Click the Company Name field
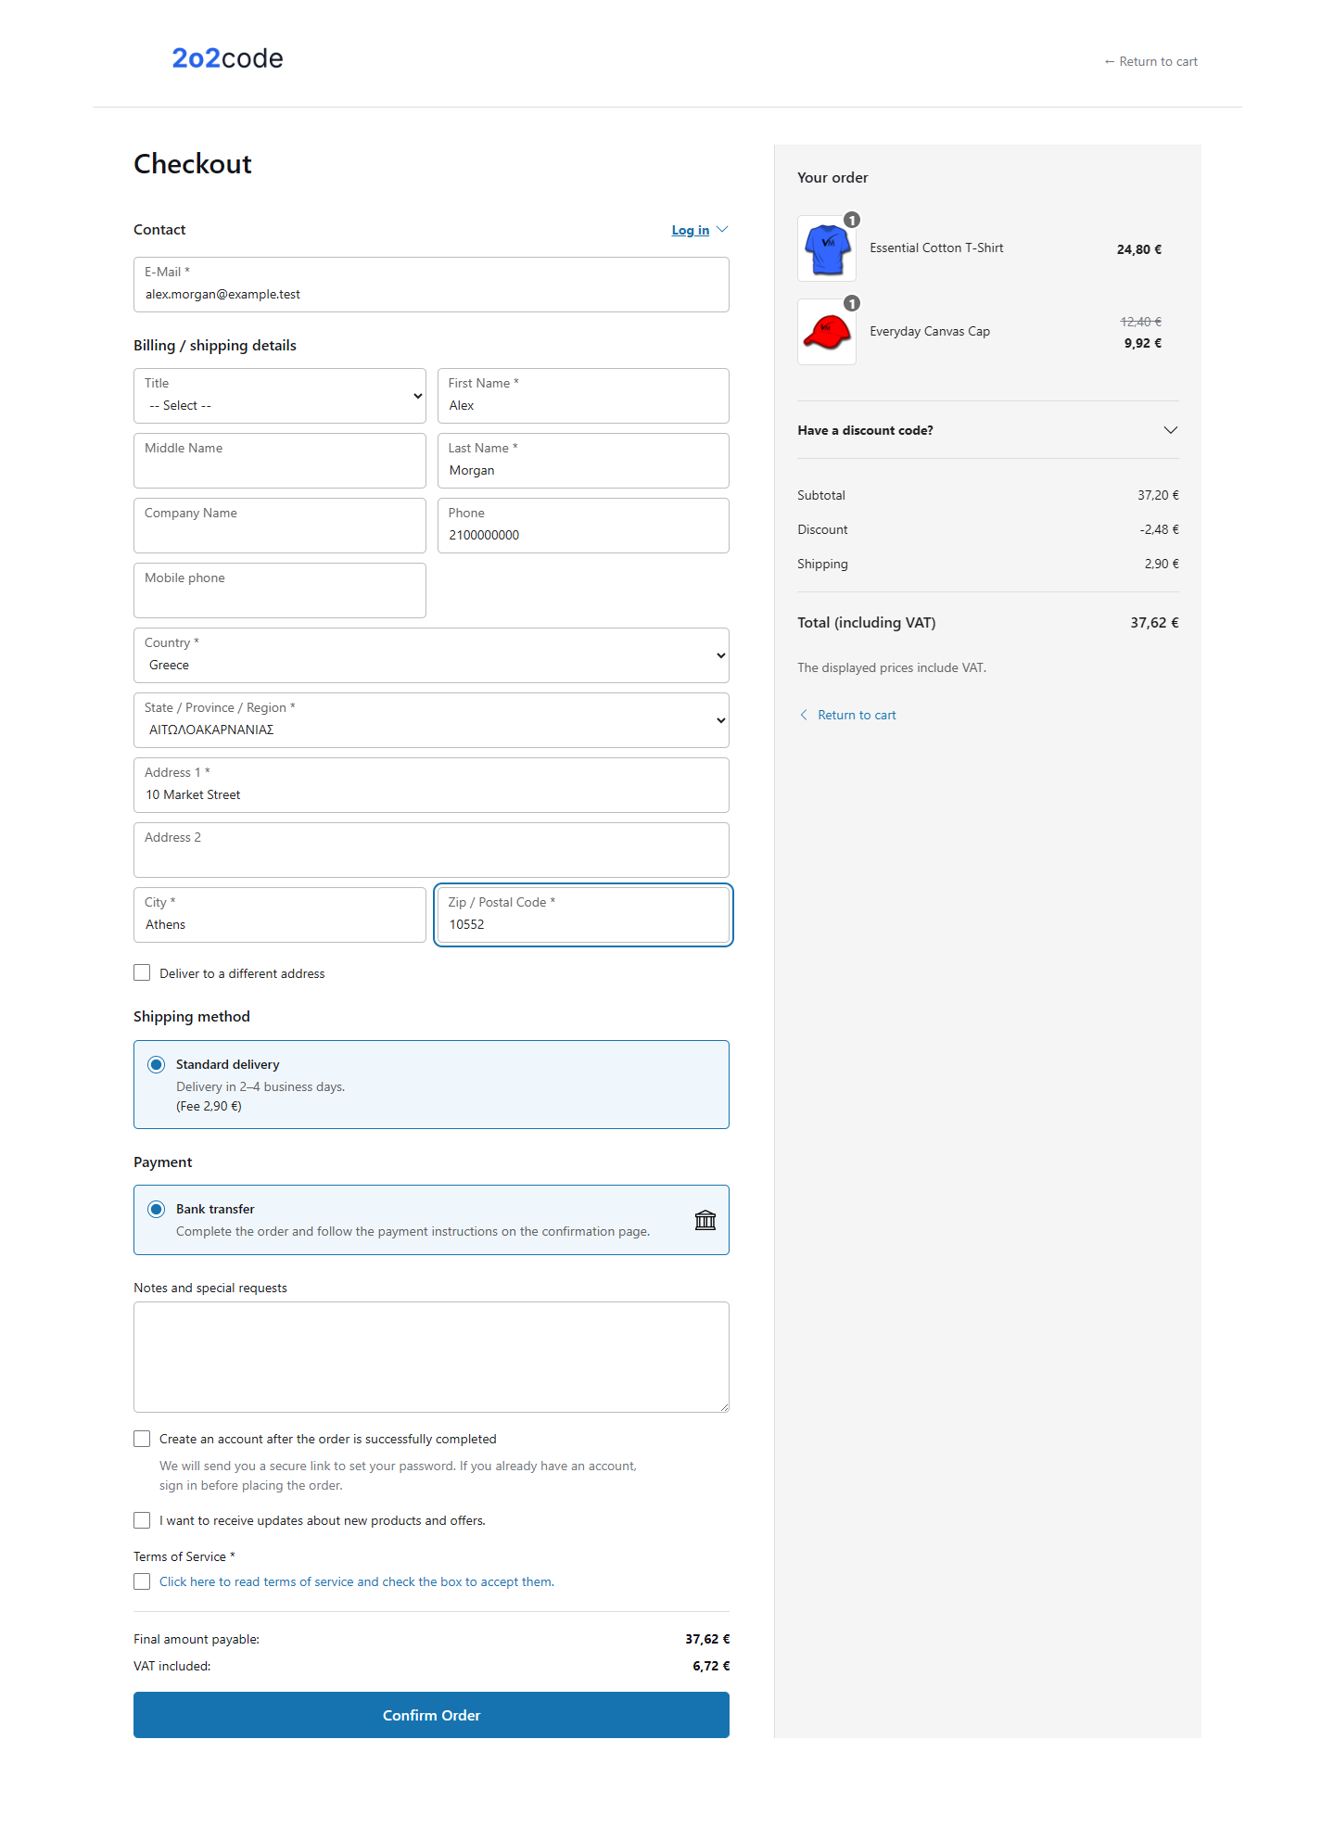The width and height of the screenshot is (1321, 1841). (280, 526)
